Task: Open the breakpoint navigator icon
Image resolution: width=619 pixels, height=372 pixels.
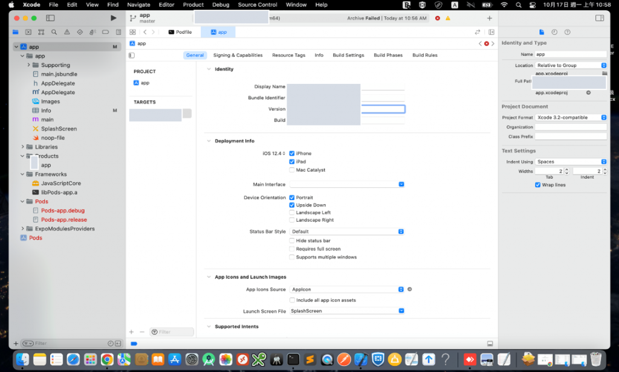Action: (x=105, y=32)
